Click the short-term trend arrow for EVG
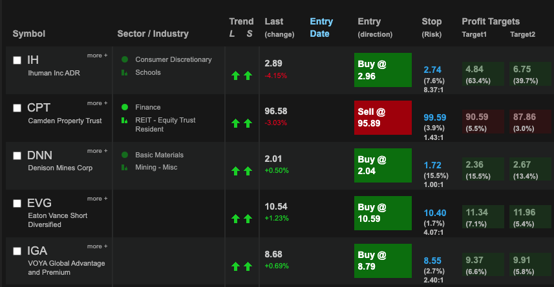 [x=248, y=219]
